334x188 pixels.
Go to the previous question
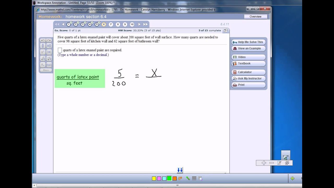pyautogui.click(x=63, y=24)
